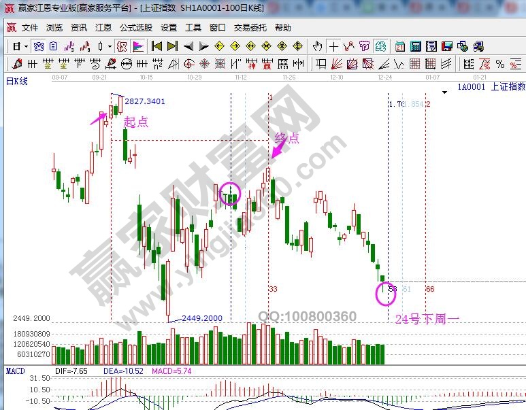Open the 交易委托 menu

click(x=250, y=28)
